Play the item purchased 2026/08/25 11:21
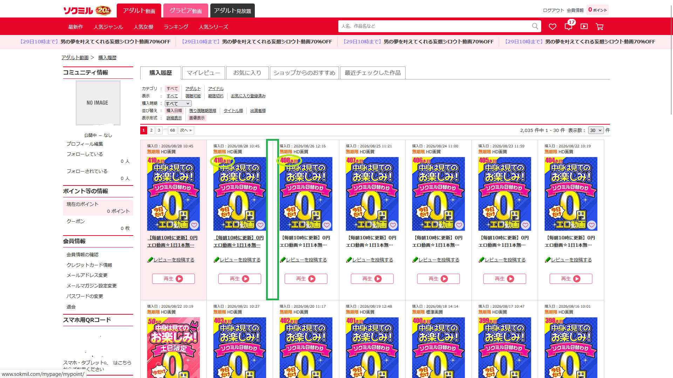Screen dimensions: 673x378 (372, 279)
